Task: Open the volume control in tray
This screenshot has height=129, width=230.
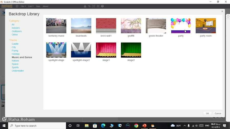Action: click(x=197, y=126)
